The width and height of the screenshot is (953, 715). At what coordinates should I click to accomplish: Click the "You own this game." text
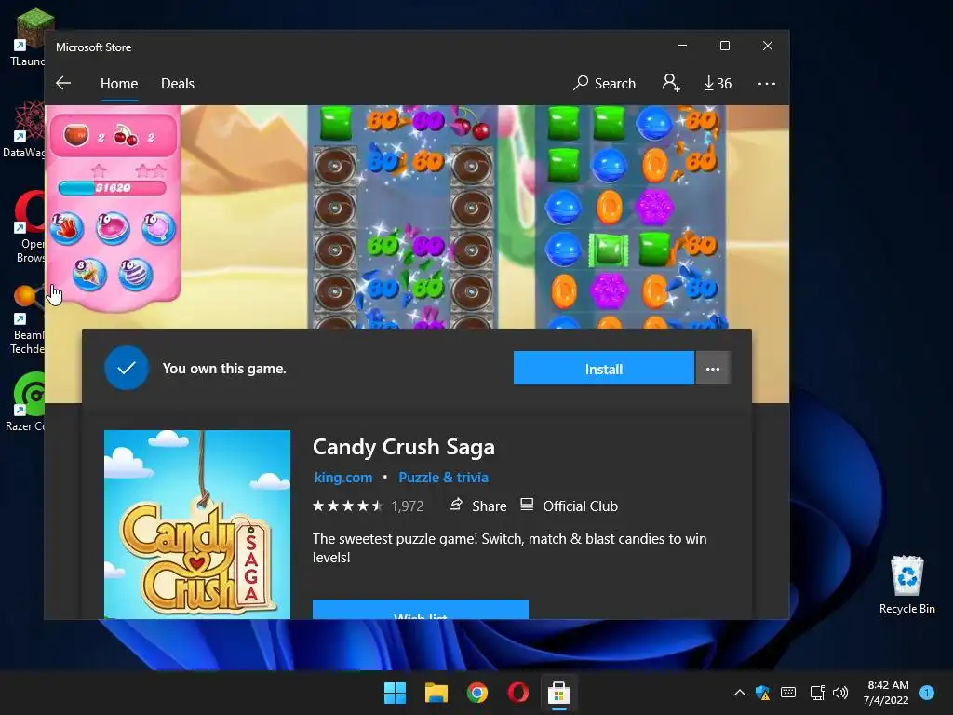pos(224,369)
